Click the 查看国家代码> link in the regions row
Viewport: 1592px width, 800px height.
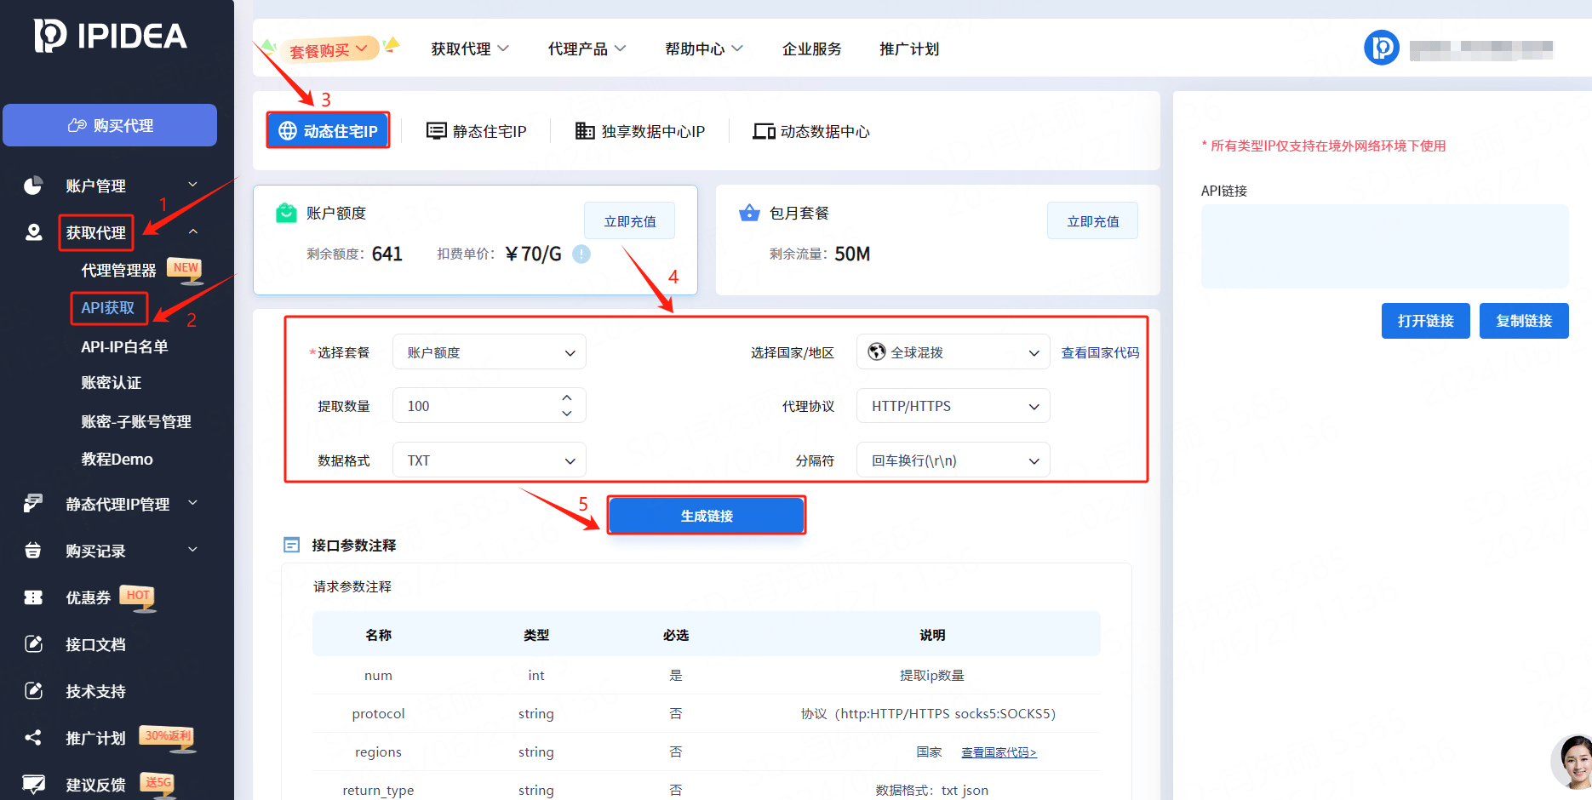pyautogui.click(x=999, y=752)
